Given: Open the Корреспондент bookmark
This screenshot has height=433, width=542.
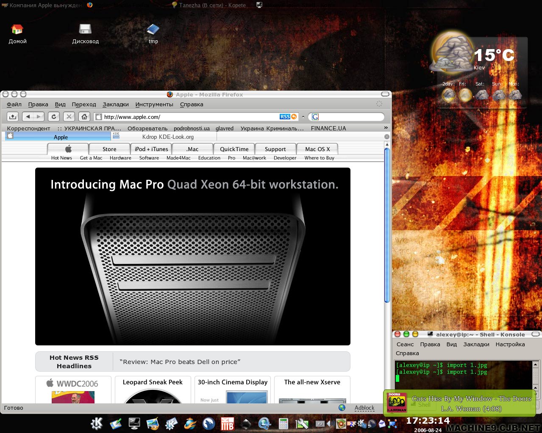Looking at the screenshot, I should coord(28,128).
